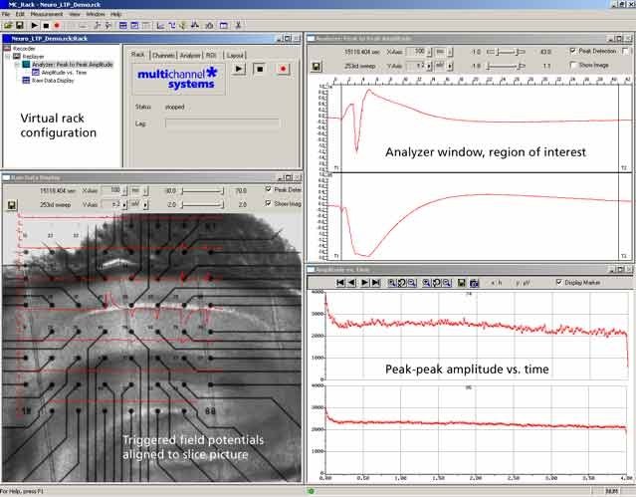Toggle Peak Detection in Analyzer window
Viewport: 636px width, 497px height.
click(x=572, y=51)
